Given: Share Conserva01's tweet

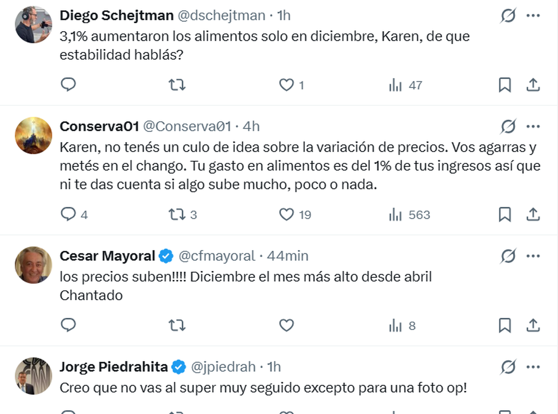Looking at the screenshot, I should (x=533, y=214).
